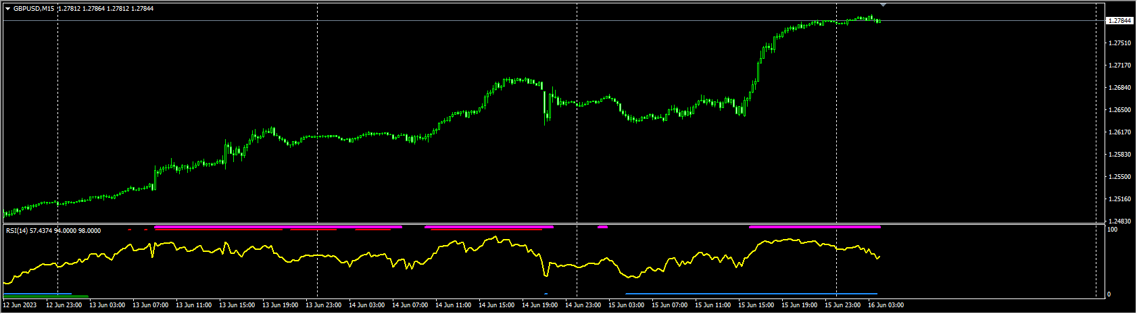
Task: Click the RSI scale value 0
Action: tap(1109, 294)
